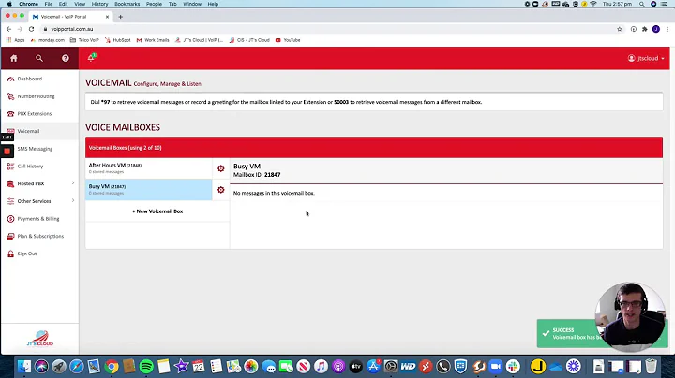Open settings gear for After Hours VM
The image size is (675, 378).
tap(221, 168)
